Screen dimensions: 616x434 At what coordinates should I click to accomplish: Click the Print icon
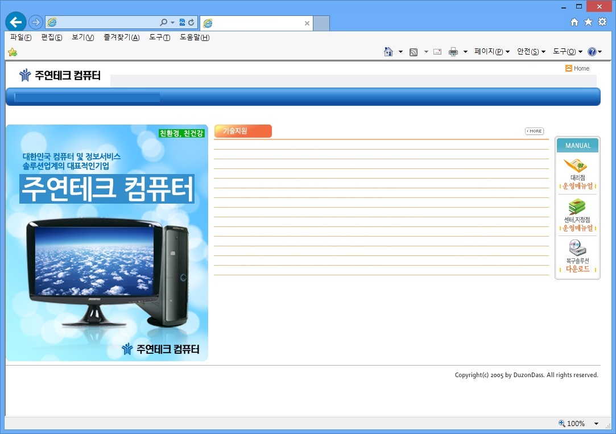tap(453, 52)
